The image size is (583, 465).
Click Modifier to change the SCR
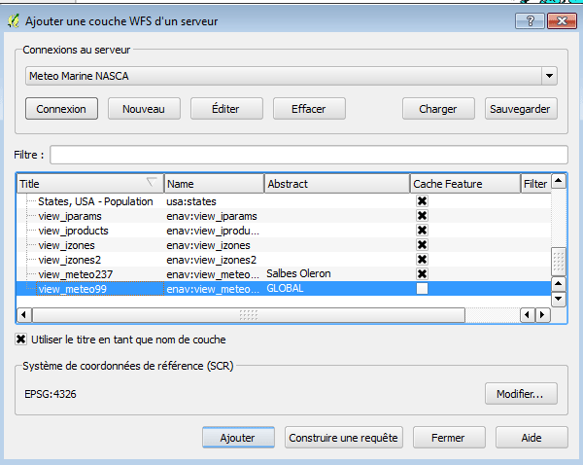tap(520, 394)
